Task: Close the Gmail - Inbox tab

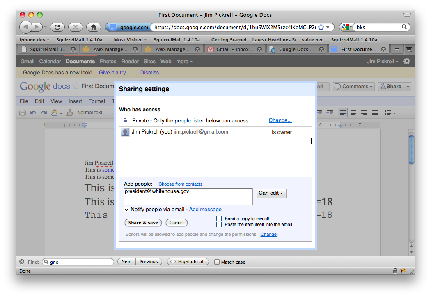Action: [x=259, y=49]
